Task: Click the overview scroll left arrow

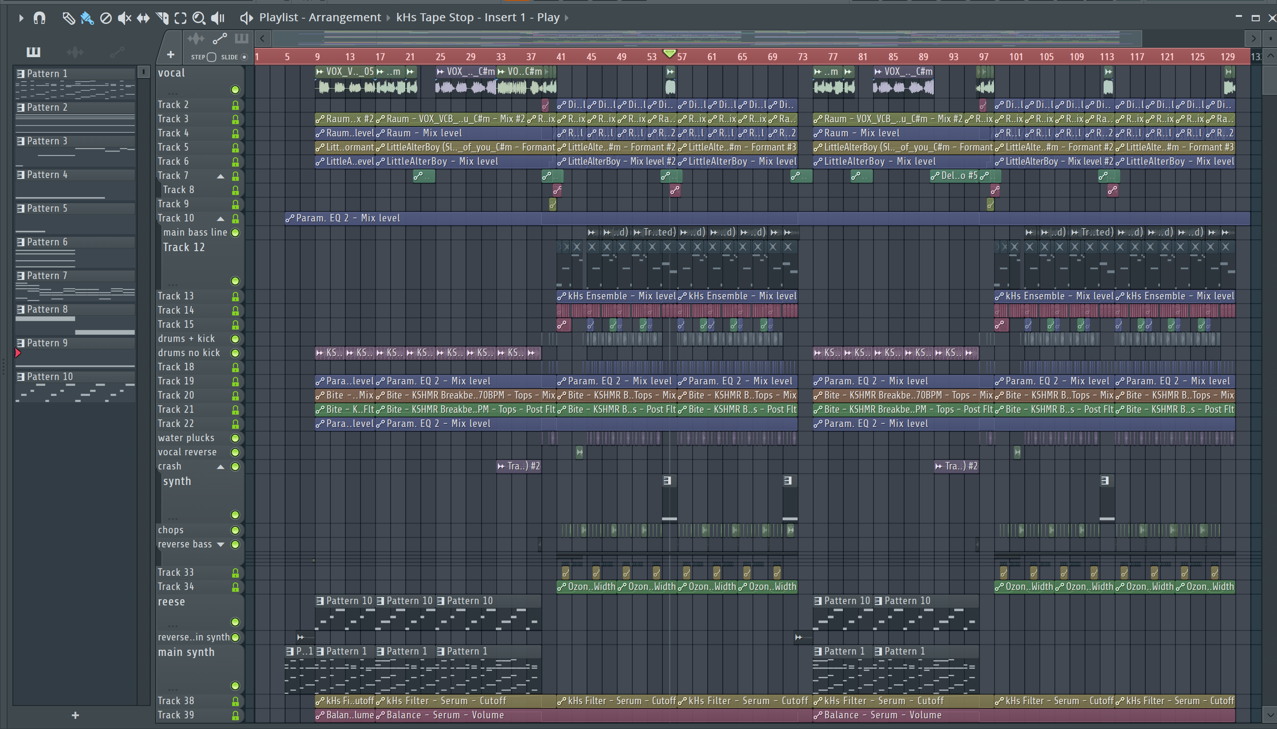Action: click(262, 38)
